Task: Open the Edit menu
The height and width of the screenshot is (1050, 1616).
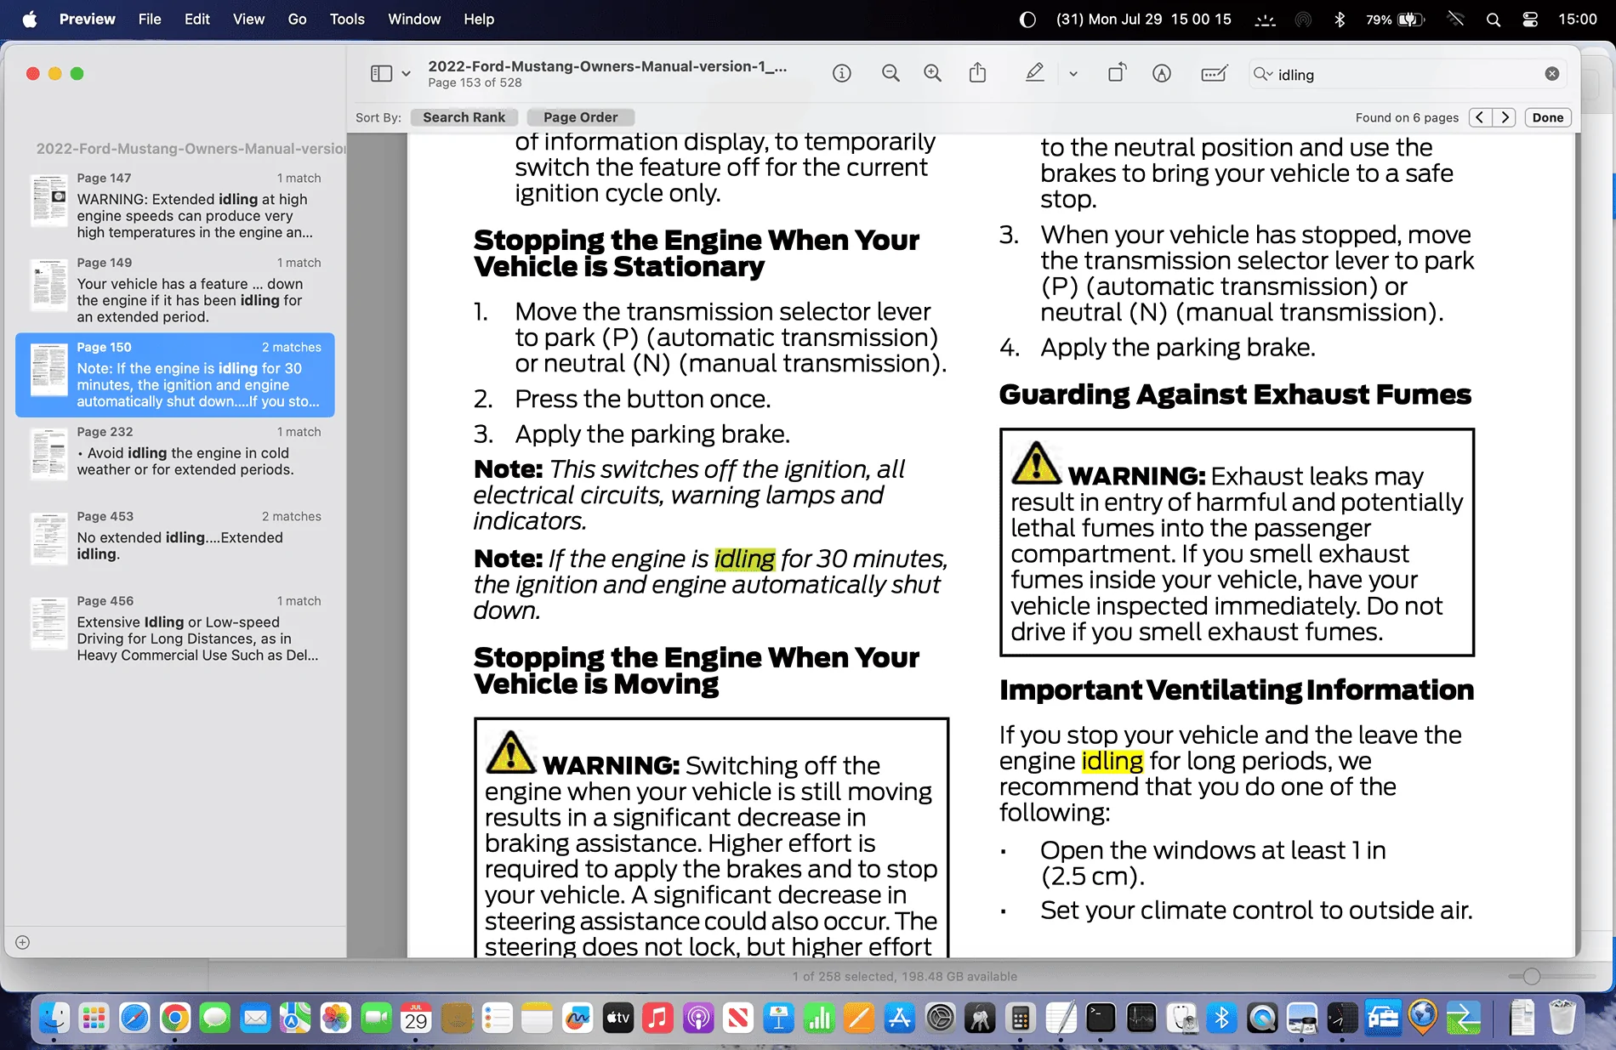Action: pyautogui.click(x=197, y=19)
